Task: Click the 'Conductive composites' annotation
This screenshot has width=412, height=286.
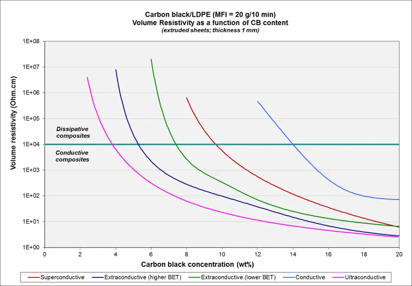Action: pyautogui.click(x=73, y=156)
